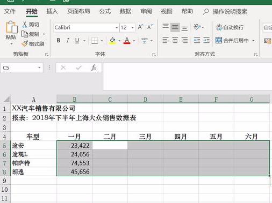
Task: Align text left
Action: (166, 40)
